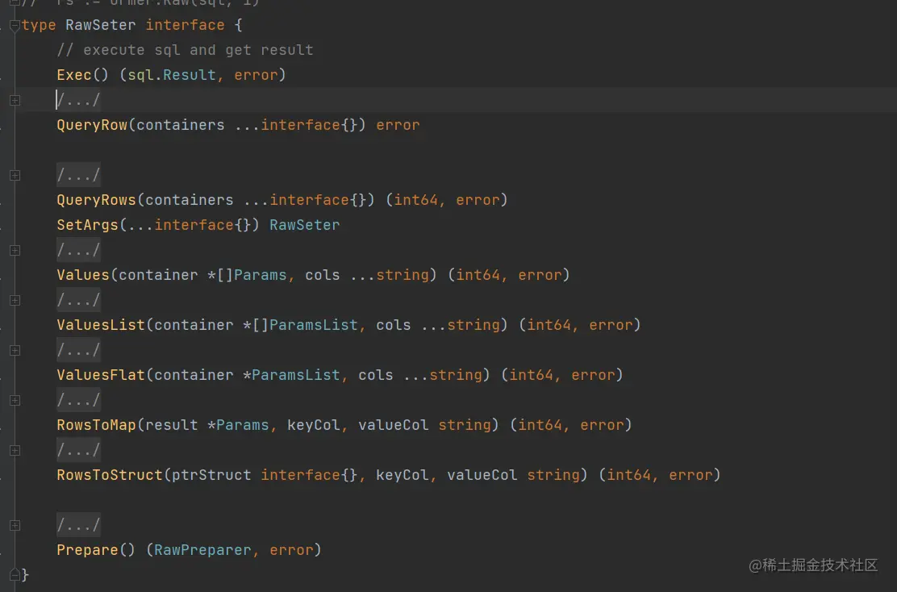Click the ValuesList method name
This screenshot has height=592, width=897.
click(101, 326)
